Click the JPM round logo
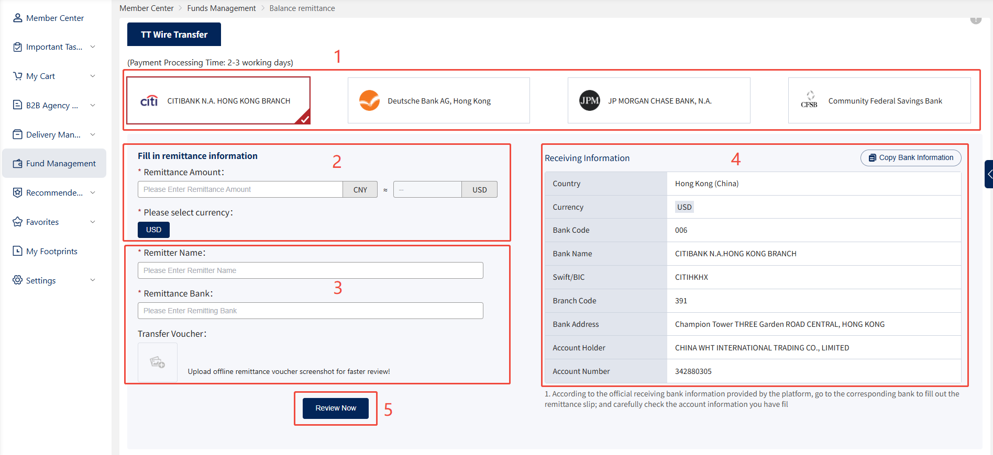 point(590,100)
